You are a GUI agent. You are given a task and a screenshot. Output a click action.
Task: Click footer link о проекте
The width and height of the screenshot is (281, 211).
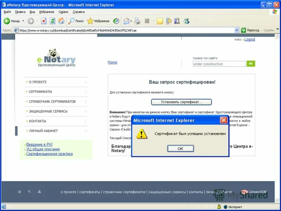(68, 192)
